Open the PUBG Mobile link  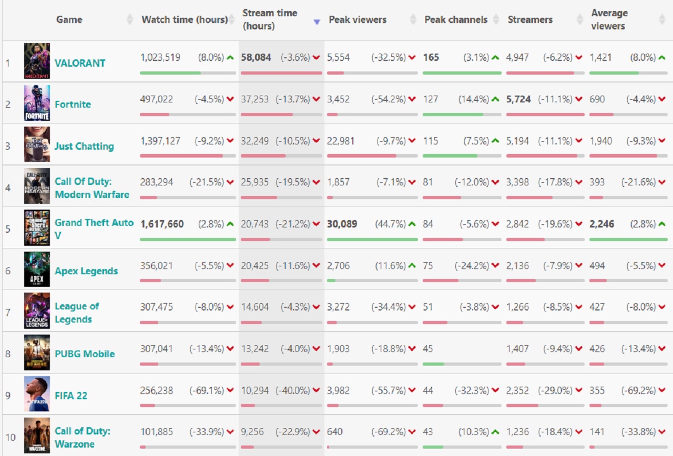pyautogui.click(x=85, y=354)
